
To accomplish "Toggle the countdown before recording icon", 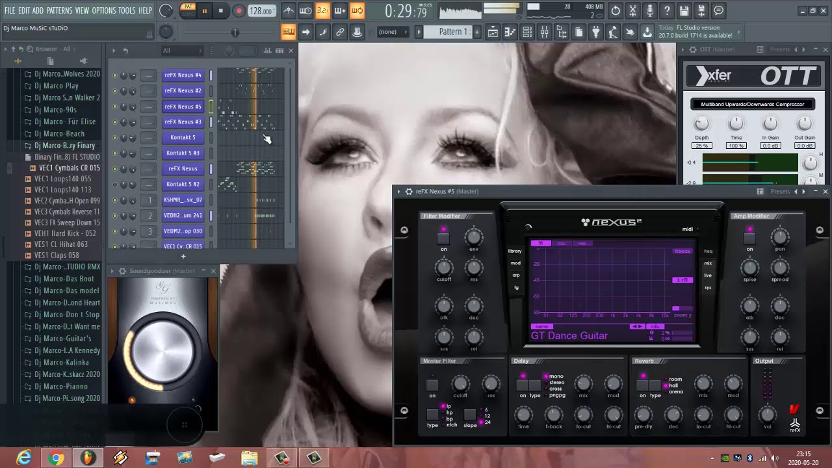I will tap(323, 10).
